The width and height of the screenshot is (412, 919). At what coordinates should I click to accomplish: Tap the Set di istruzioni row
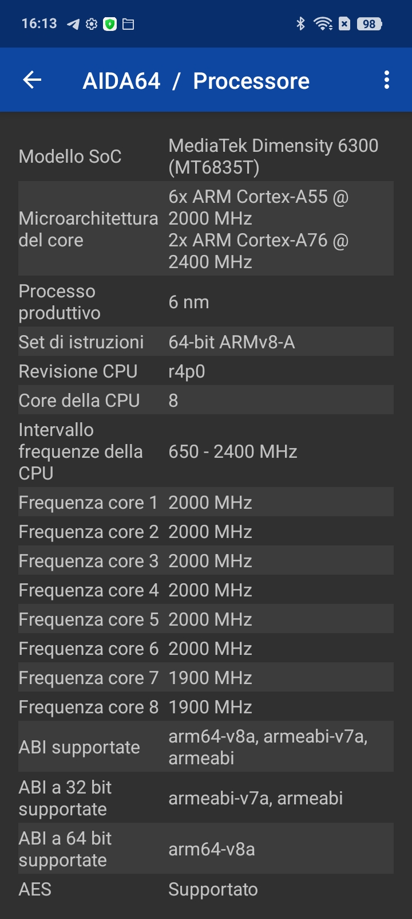[x=206, y=342]
